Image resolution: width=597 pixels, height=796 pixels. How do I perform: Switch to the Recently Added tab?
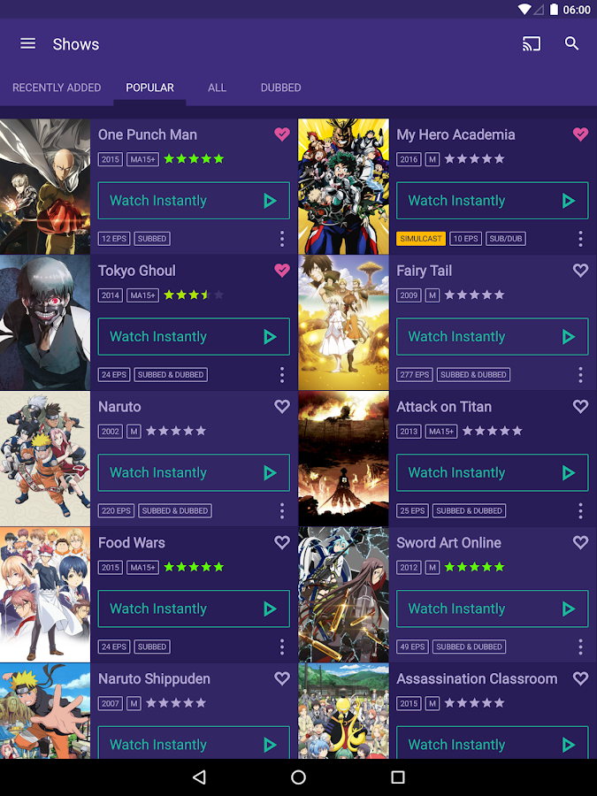point(57,88)
